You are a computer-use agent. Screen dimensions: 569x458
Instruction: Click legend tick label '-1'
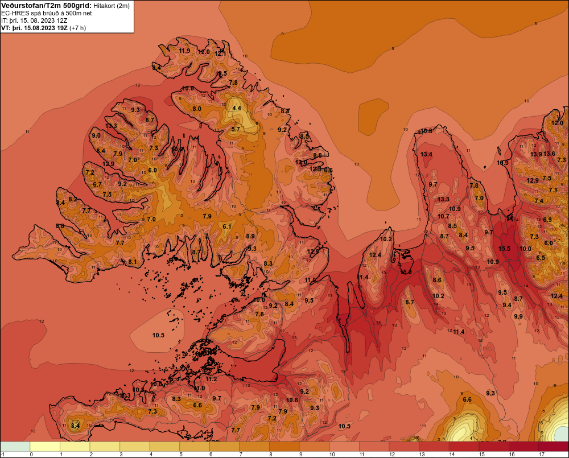coord(3,455)
